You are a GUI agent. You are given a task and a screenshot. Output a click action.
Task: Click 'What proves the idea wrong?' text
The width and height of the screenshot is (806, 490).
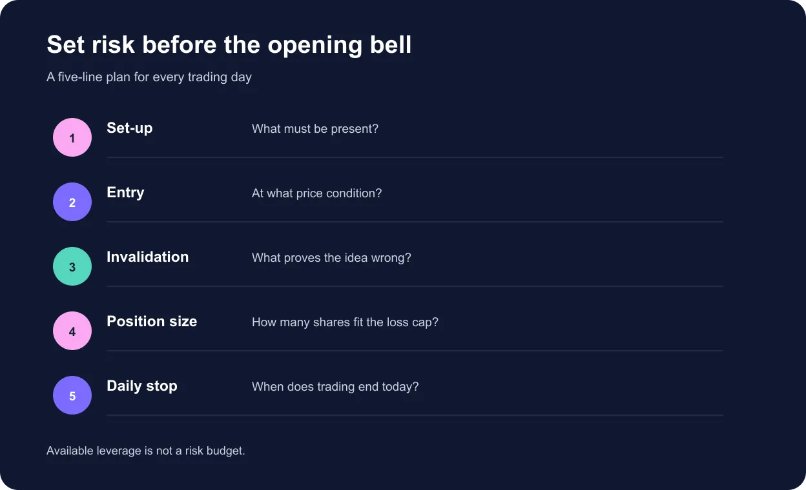(331, 258)
